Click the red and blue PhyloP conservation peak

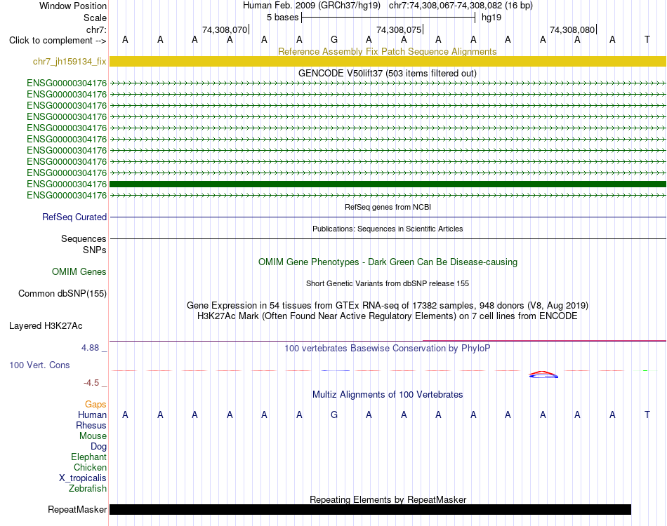coord(543,375)
